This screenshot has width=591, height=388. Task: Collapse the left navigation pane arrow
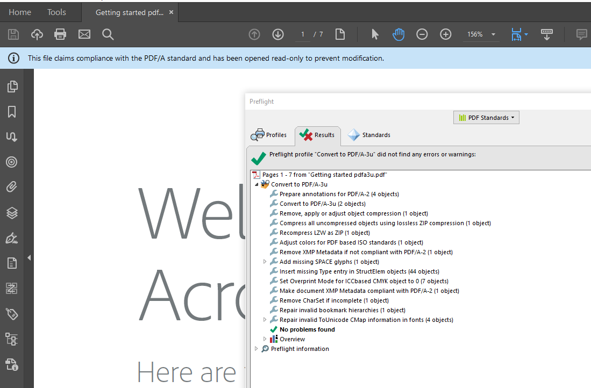(x=29, y=257)
